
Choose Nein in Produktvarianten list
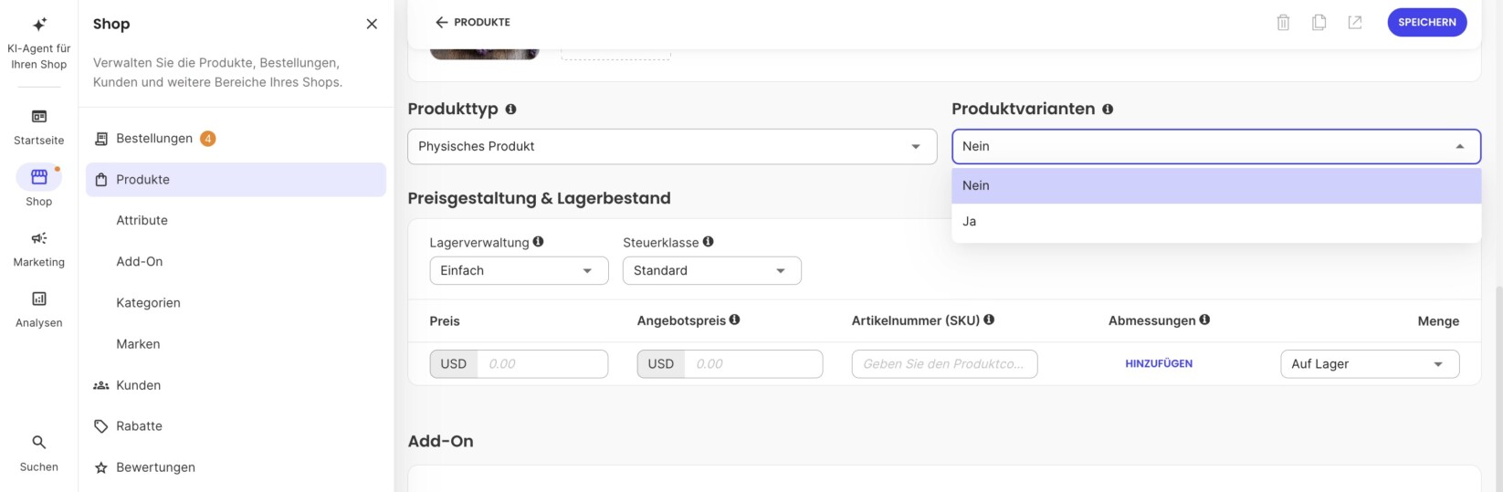pos(1216,185)
